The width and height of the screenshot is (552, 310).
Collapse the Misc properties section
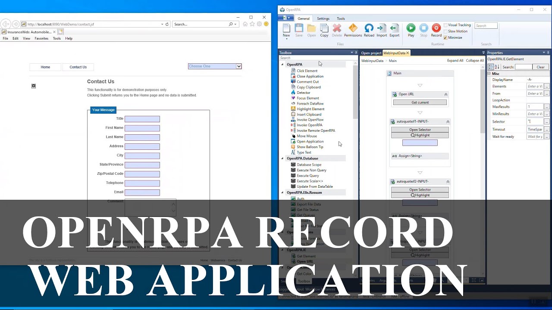point(489,74)
